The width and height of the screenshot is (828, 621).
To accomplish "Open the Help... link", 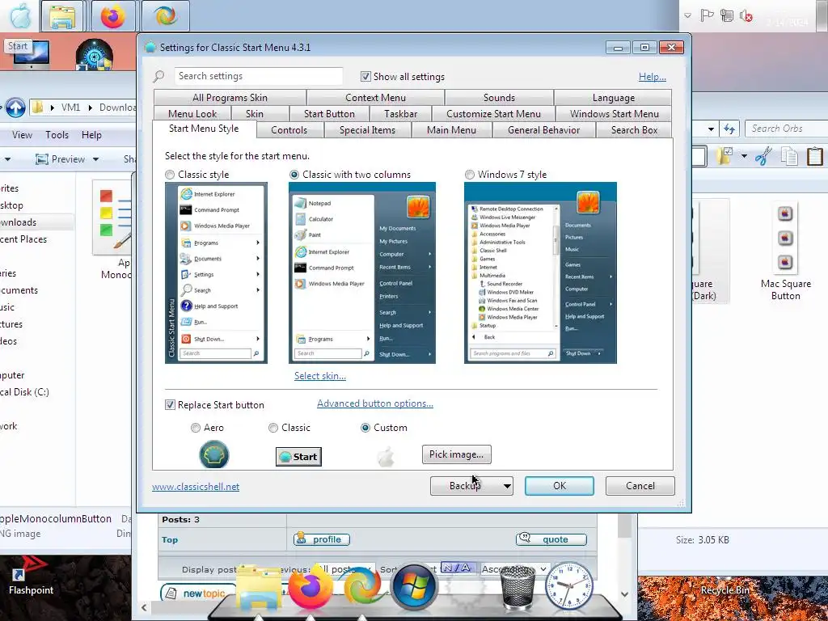I will [653, 77].
